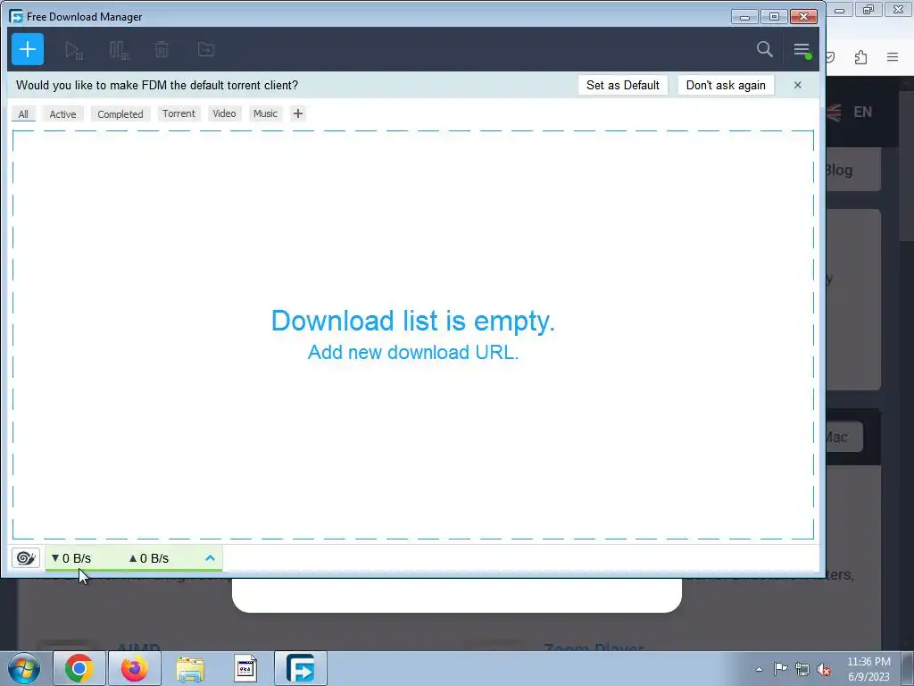
Task: Open the search magnifier in FDM
Action: pyautogui.click(x=764, y=49)
